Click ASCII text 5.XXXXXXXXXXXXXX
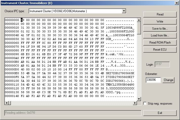This screenshot has width=180, height=120. (120, 88)
